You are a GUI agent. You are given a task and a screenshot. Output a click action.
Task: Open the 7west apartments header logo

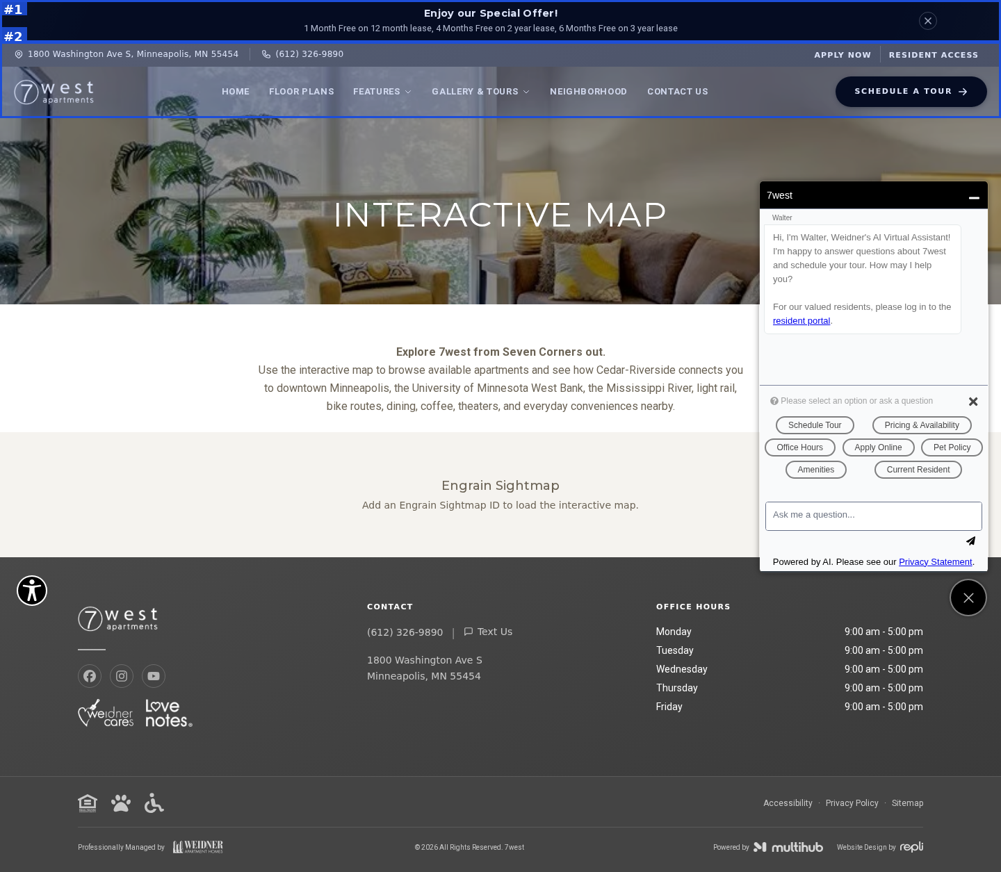pos(54,92)
